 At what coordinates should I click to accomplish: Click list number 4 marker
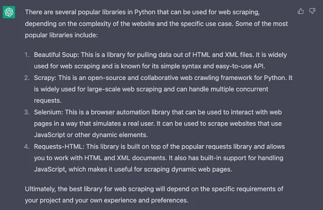coord(27,146)
